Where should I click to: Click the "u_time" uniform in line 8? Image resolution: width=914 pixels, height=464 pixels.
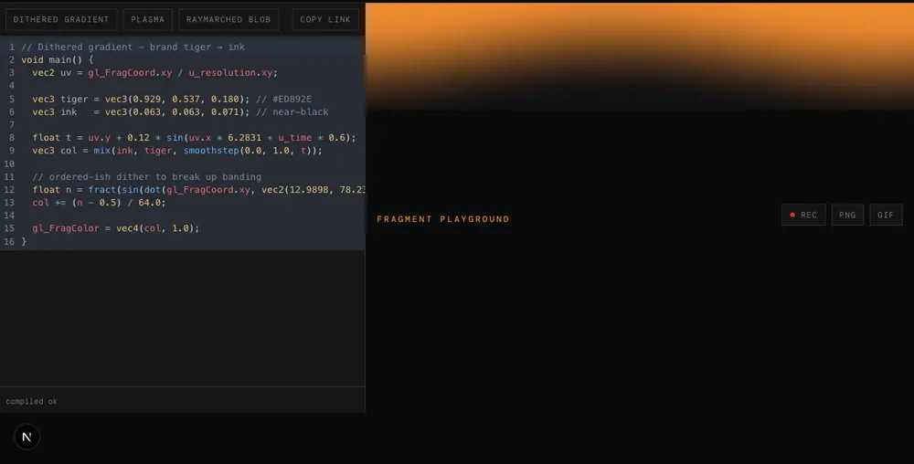tap(295, 138)
